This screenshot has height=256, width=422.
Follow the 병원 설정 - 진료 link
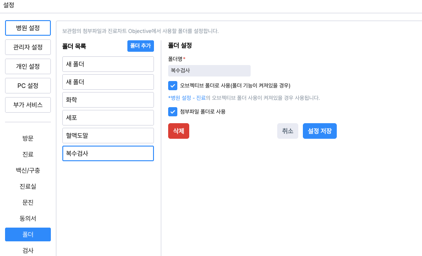point(188,98)
